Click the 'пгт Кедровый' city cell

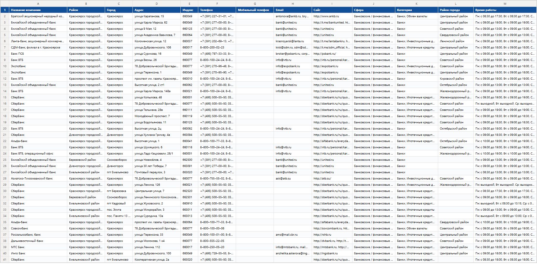point(119,204)
